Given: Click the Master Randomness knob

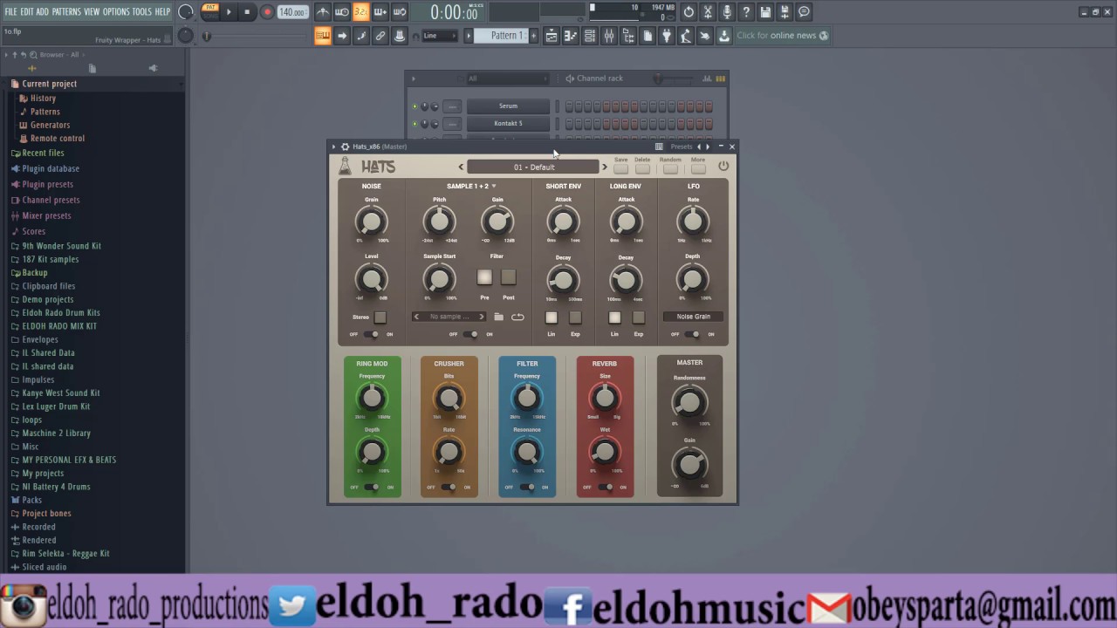Looking at the screenshot, I should click(689, 402).
